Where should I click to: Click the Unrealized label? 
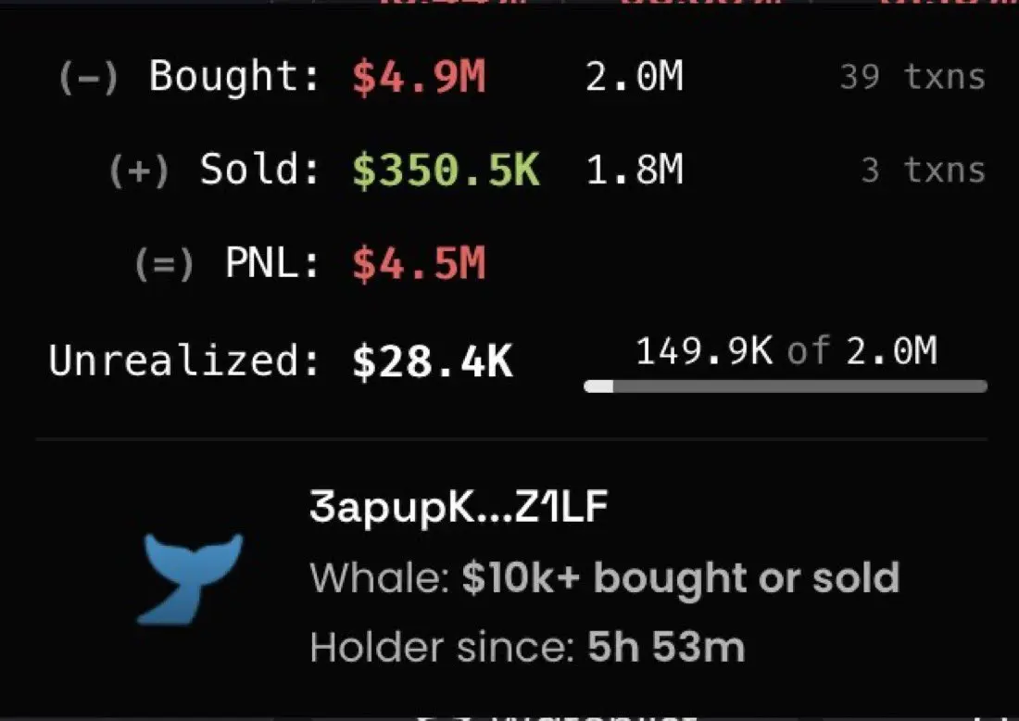184,360
